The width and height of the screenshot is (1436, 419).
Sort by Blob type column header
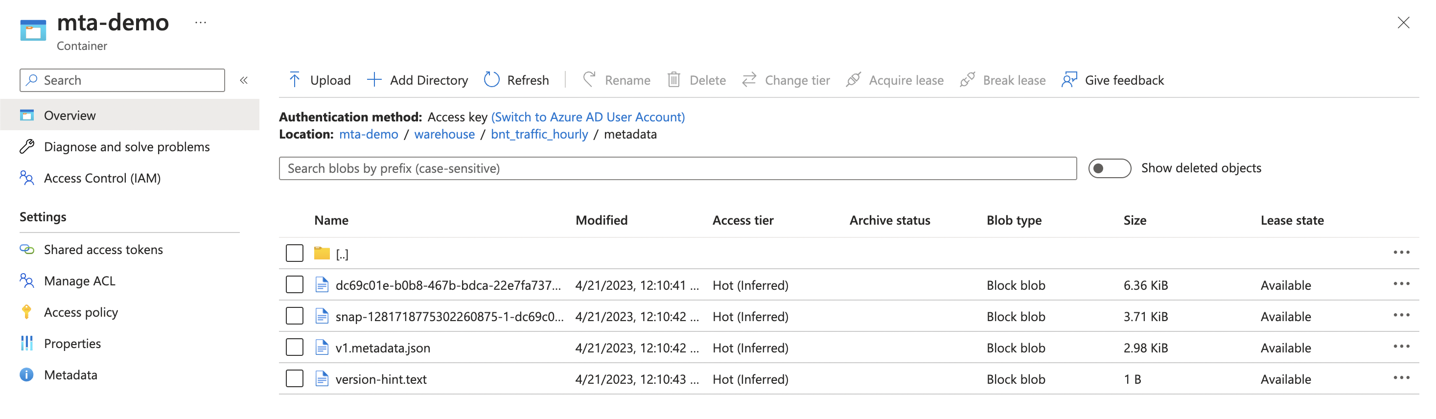[x=1014, y=220]
